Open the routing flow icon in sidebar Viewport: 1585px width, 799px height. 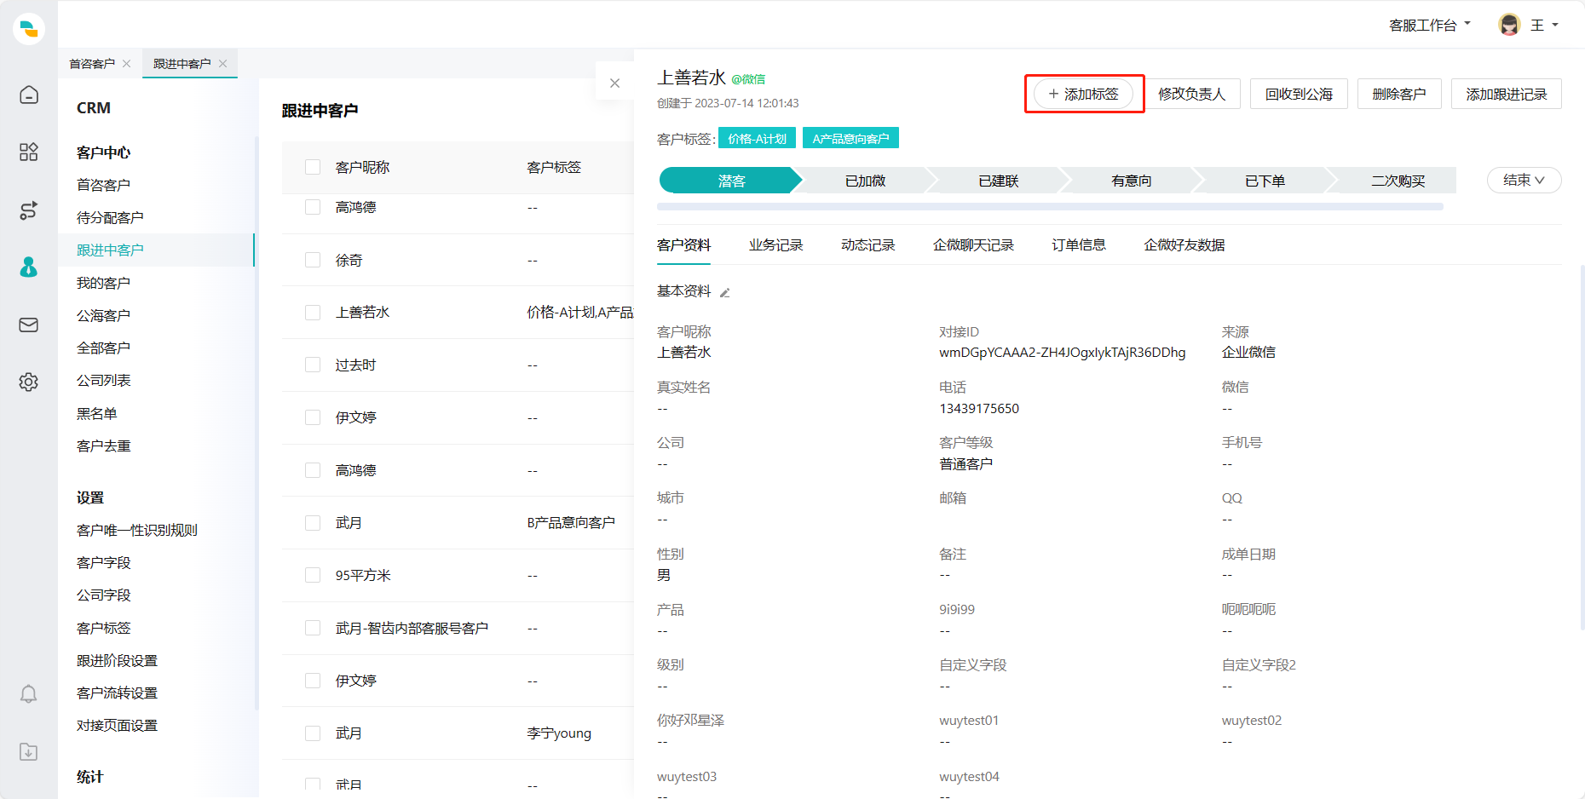[x=29, y=210]
